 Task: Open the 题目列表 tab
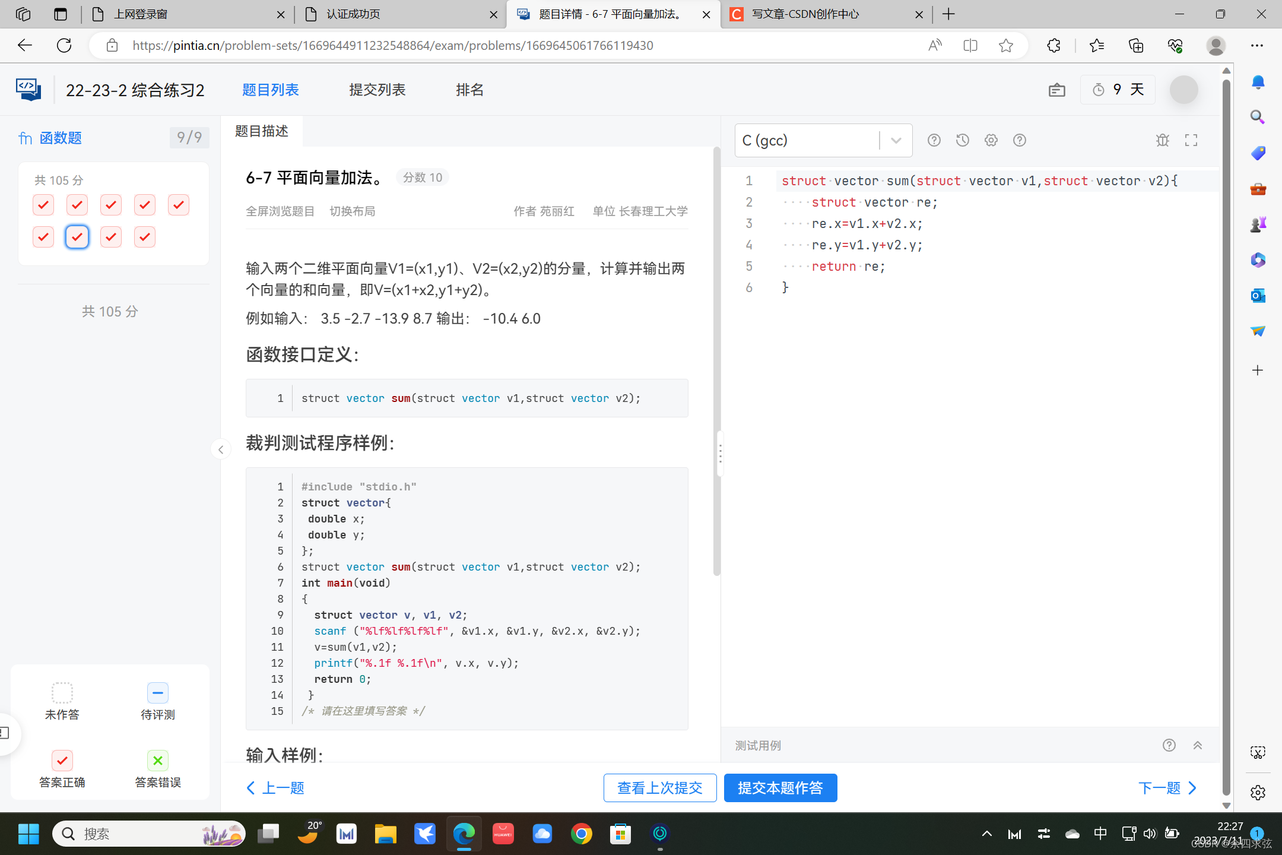[x=271, y=90]
